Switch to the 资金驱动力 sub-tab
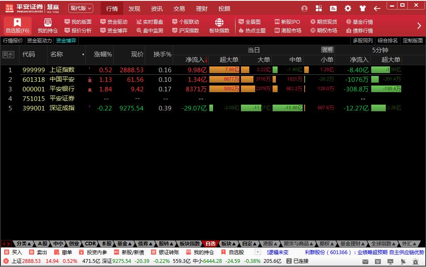 click(x=40, y=41)
